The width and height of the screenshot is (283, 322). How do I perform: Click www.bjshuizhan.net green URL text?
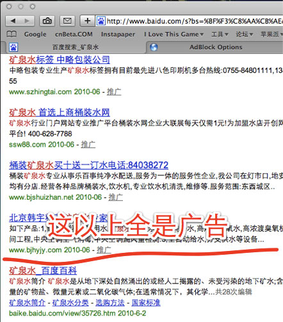(x=41, y=197)
